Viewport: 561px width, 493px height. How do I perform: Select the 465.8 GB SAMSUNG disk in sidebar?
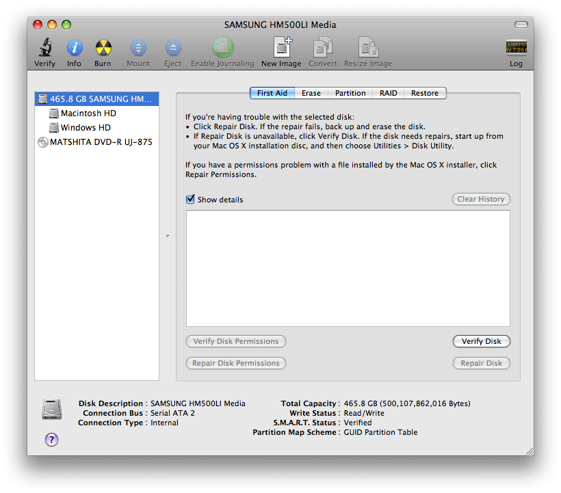point(97,98)
